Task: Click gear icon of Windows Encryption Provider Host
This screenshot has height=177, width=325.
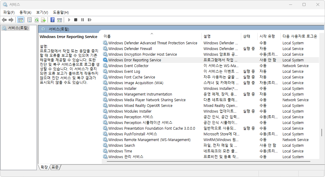Action: click(105, 54)
